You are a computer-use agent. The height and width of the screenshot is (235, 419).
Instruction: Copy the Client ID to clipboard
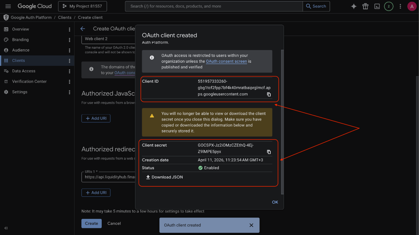[x=269, y=94]
